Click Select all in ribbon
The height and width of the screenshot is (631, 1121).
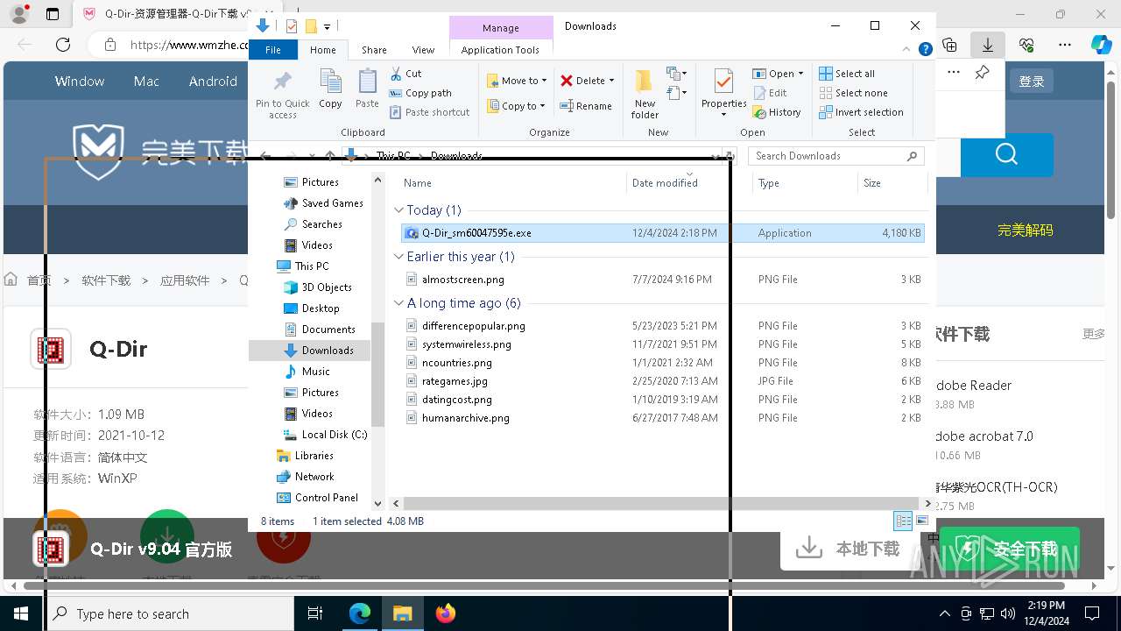tap(847, 74)
